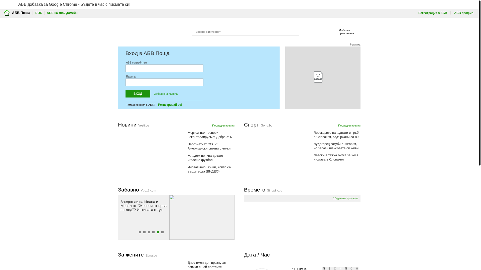This screenshot has height=270, width=481.
Task: Open the АБВ Поща tab
Action: tap(21, 13)
